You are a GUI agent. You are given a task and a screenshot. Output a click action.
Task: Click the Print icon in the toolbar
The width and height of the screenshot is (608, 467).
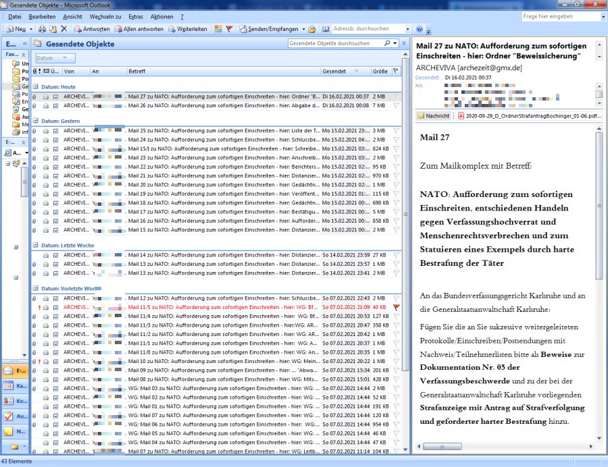click(43, 29)
